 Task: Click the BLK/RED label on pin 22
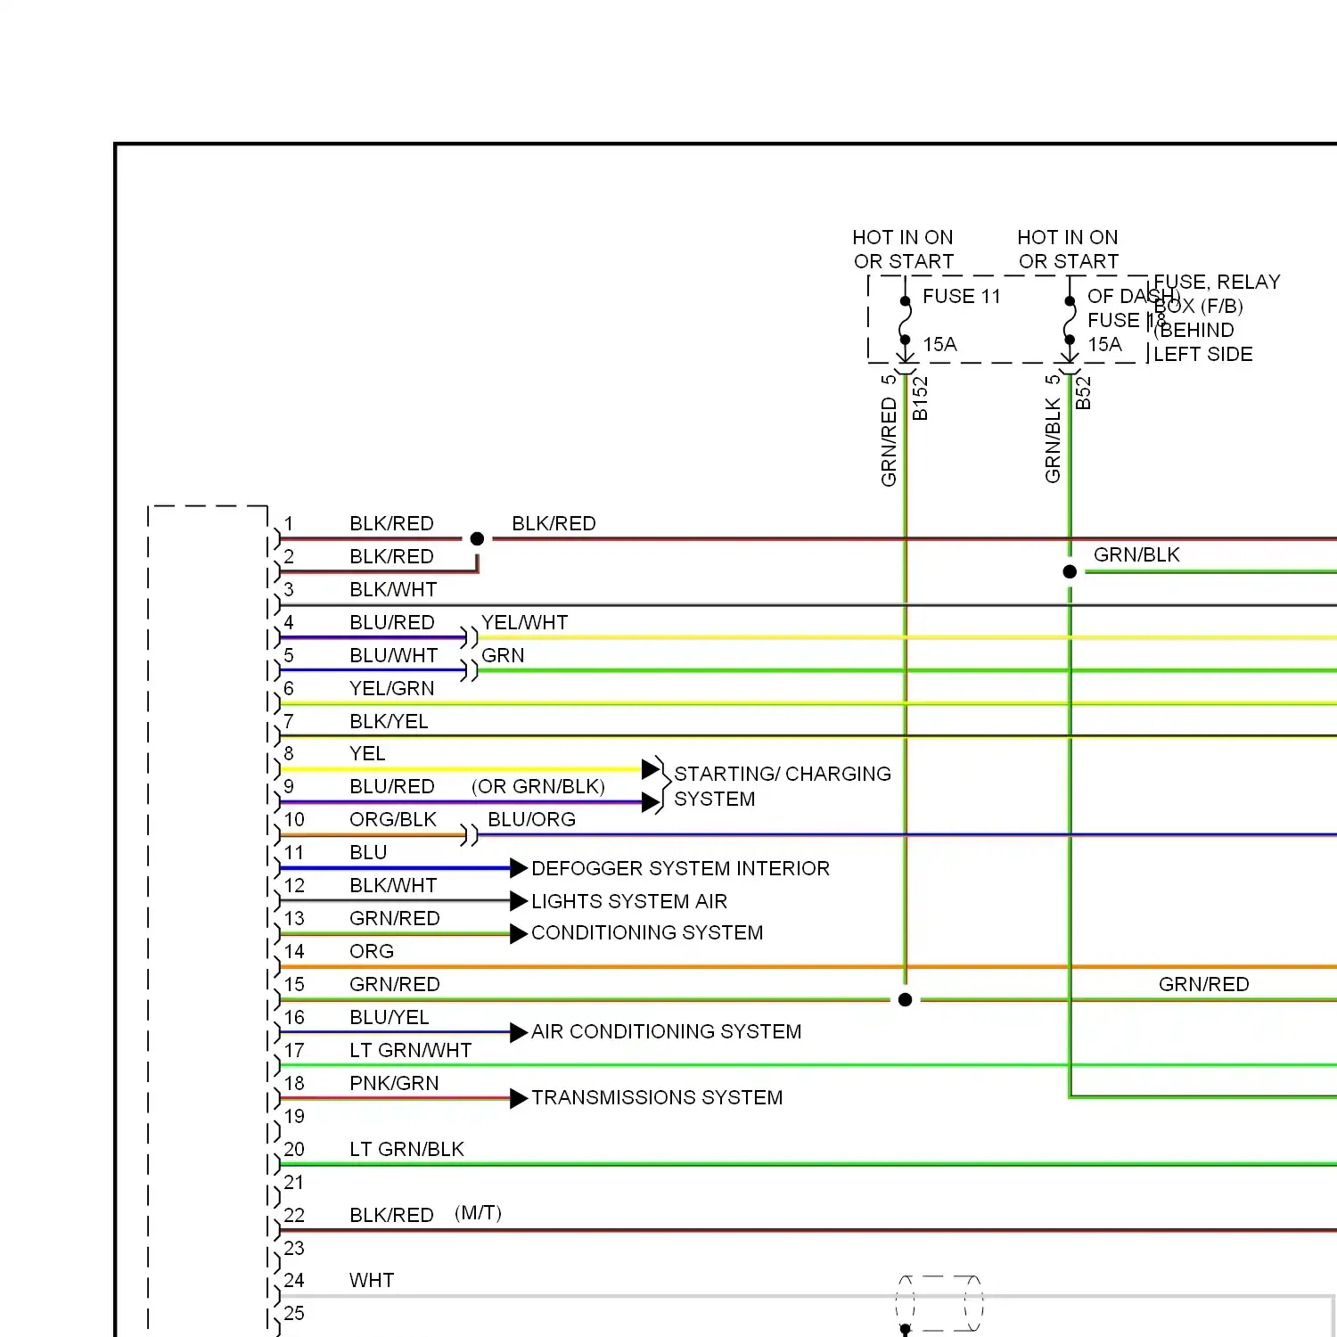(x=391, y=1215)
